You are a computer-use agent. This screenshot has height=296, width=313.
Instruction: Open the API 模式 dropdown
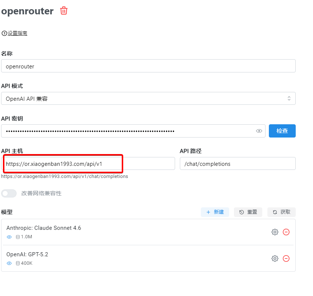click(148, 99)
